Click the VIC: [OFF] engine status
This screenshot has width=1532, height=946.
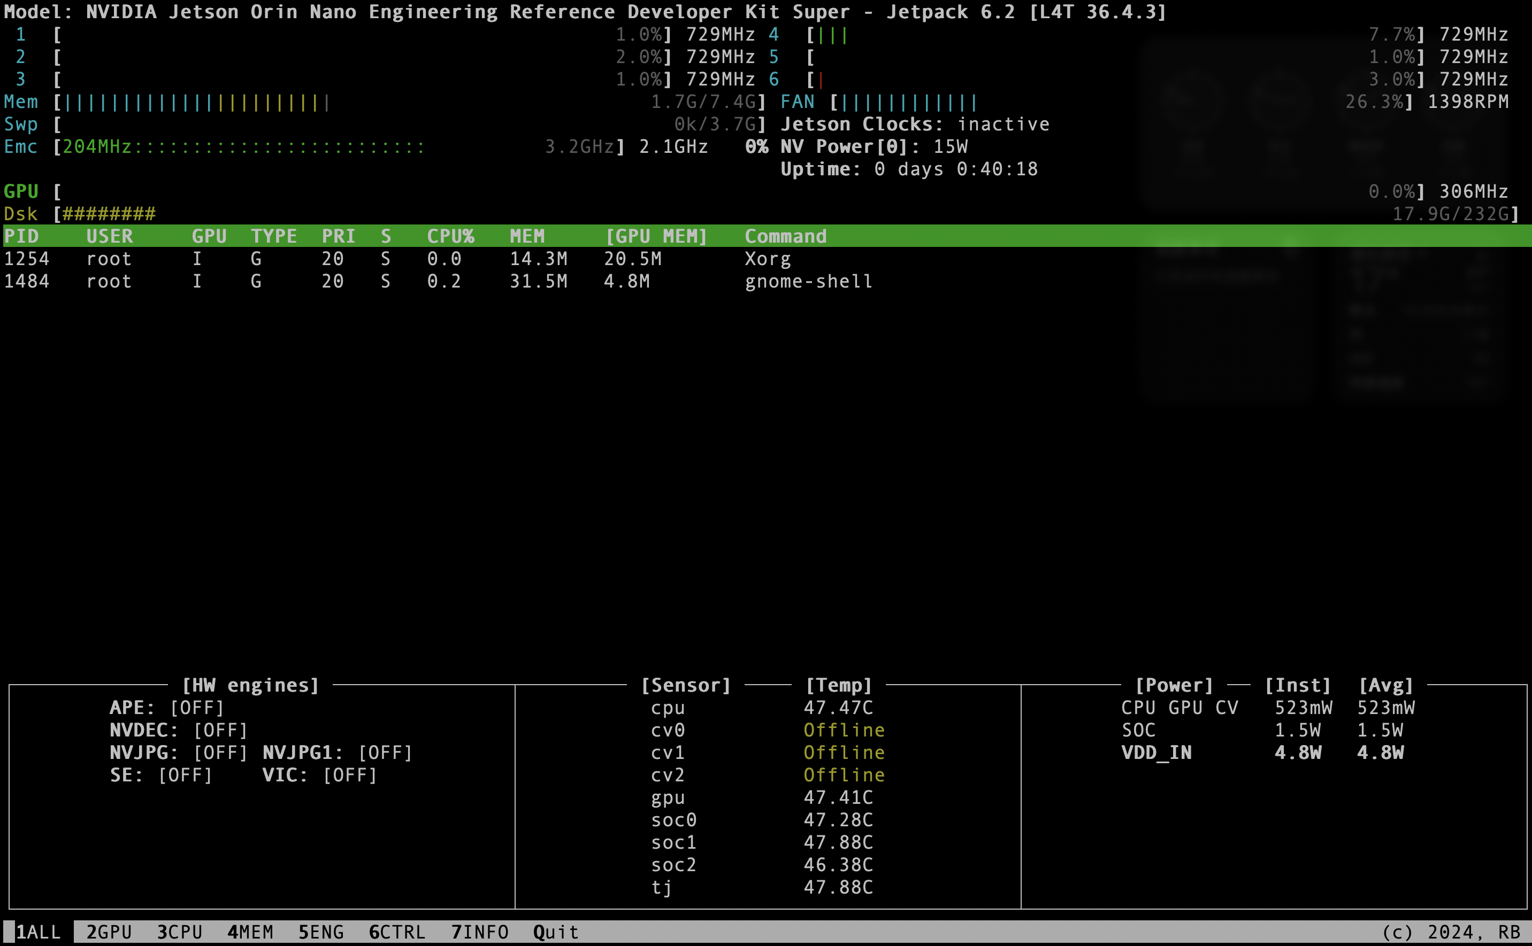pos(320,776)
